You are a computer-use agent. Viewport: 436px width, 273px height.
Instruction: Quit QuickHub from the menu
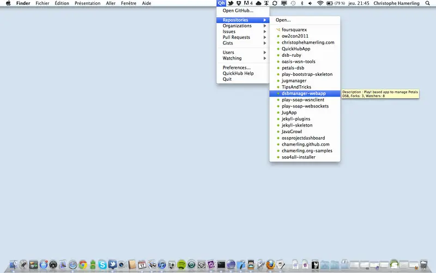click(x=243, y=79)
